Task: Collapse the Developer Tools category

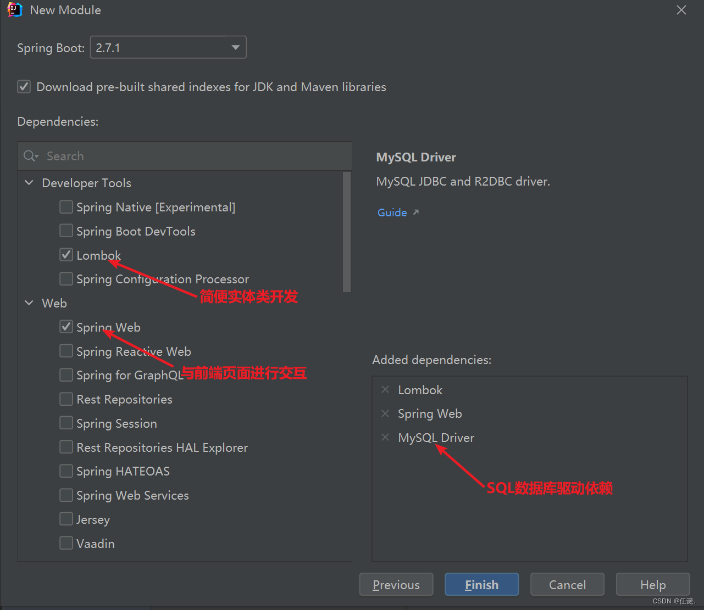Action: (29, 183)
